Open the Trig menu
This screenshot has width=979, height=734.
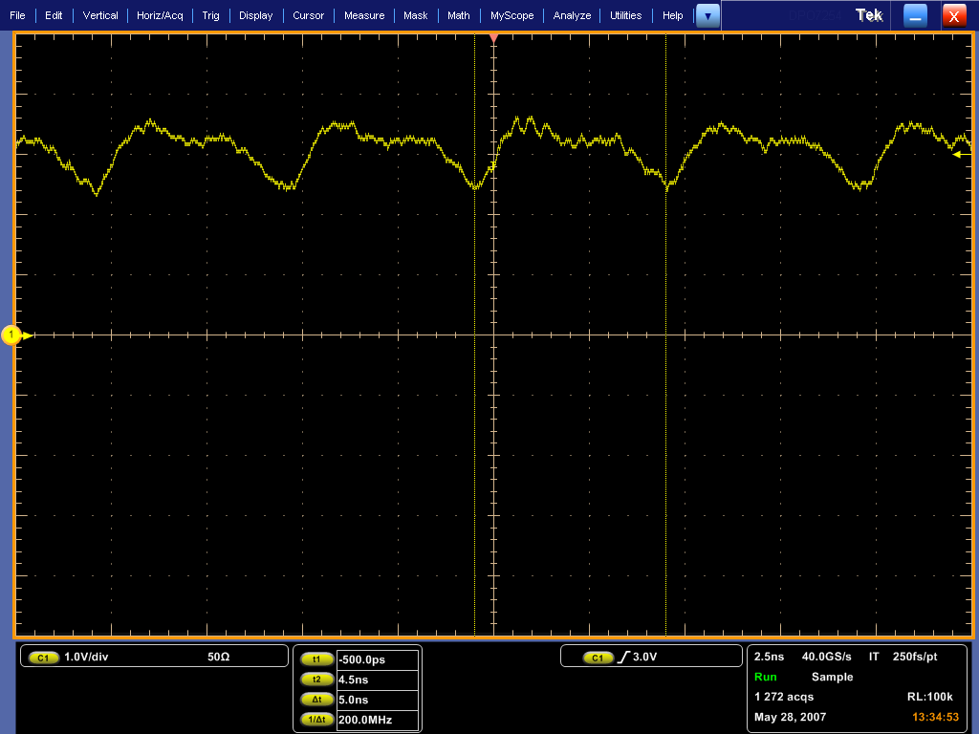(211, 15)
